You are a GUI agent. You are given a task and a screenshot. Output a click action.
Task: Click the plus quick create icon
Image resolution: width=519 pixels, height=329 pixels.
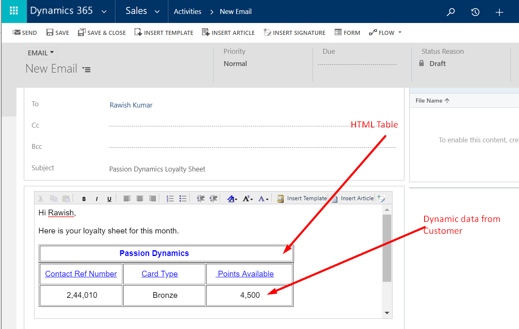click(x=499, y=12)
